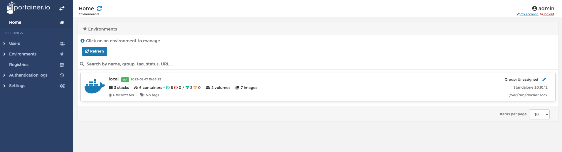Expand the Users sidebar section chevron
This screenshot has width=562, height=152.
[x=4, y=44]
